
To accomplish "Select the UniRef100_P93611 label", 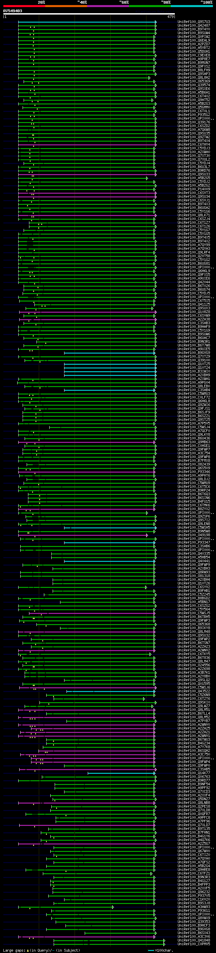I will click(194, 911).
